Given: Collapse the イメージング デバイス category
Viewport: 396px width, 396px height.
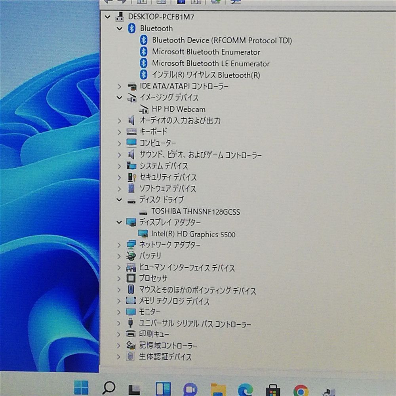Looking at the screenshot, I should (x=120, y=97).
